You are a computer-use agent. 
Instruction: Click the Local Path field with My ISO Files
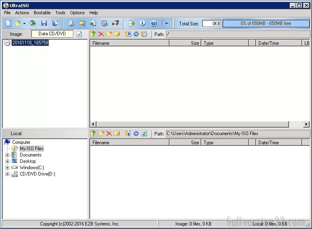click(238, 134)
